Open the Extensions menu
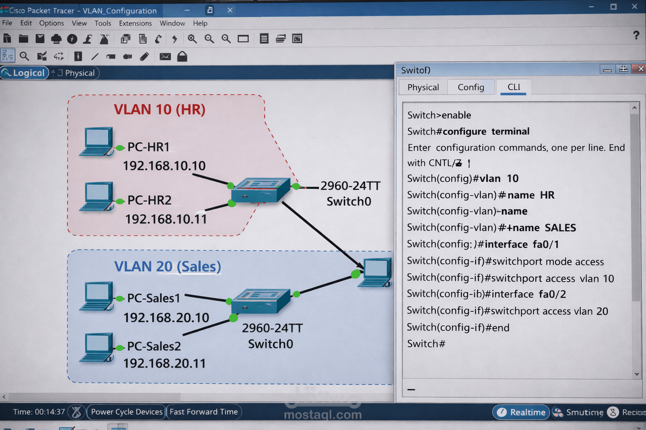Image resolution: width=646 pixels, height=430 pixels. coord(135,23)
